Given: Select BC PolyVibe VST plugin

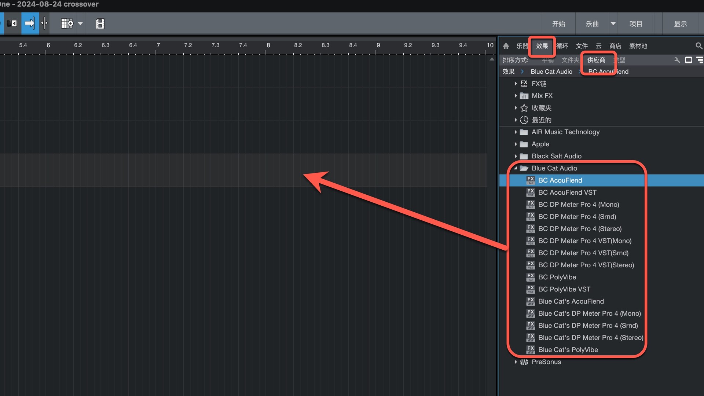Looking at the screenshot, I should pyautogui.click(x=564, y=289).
